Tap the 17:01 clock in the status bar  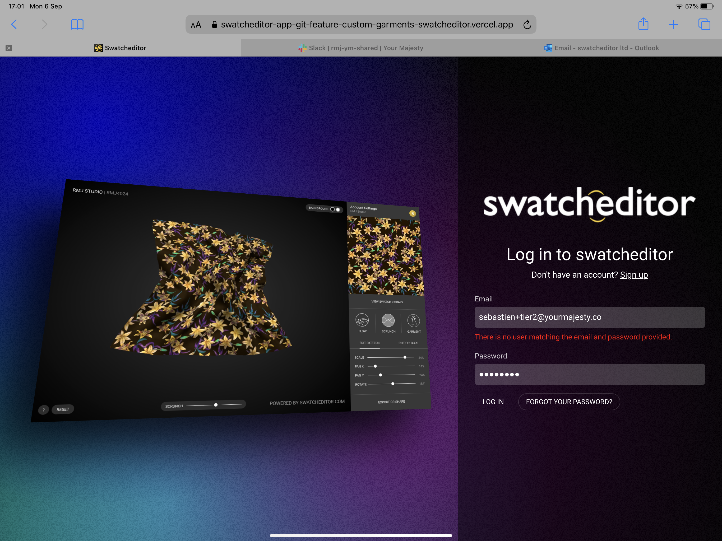click(x=16, y=6)
